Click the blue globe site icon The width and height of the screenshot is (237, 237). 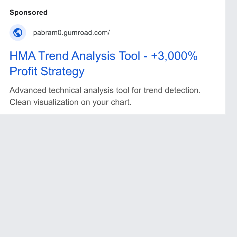tap(18, 33)
